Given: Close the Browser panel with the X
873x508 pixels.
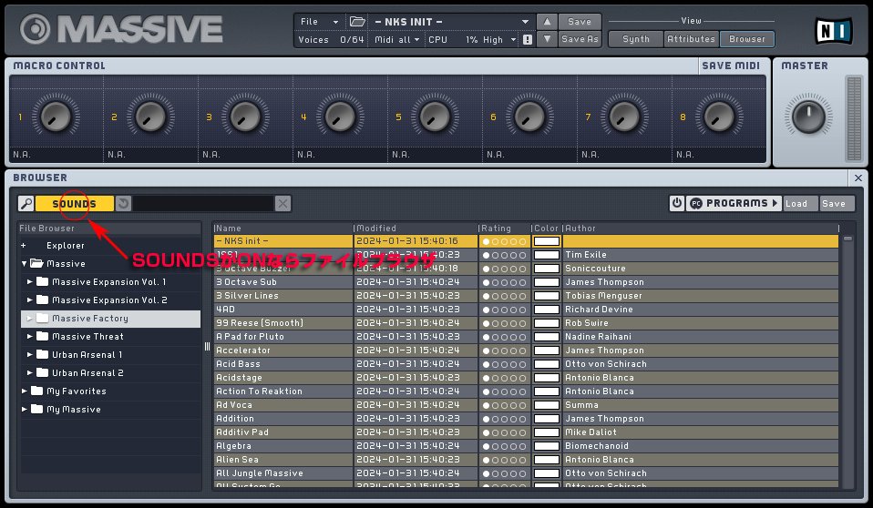Looking at the screenshot, I should pos(858,178).
